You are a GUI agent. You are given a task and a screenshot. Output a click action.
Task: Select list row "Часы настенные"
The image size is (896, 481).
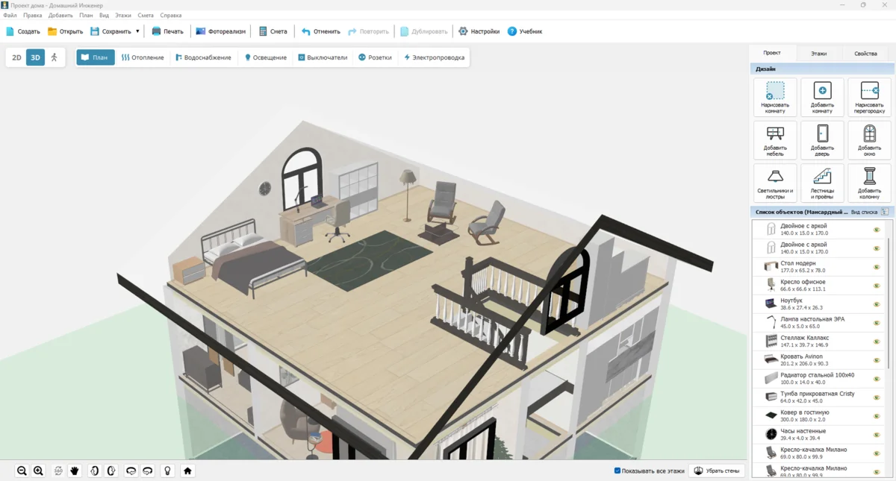click(819, 435)
